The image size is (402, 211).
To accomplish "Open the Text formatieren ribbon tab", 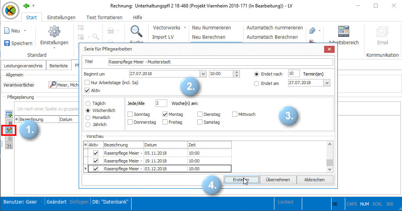I will 105,18.
